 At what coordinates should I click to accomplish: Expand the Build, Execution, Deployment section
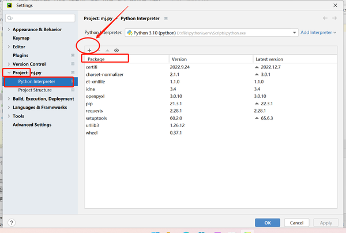9,98
